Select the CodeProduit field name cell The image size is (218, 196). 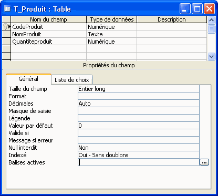pyautogui.click(x=48, y=27)
